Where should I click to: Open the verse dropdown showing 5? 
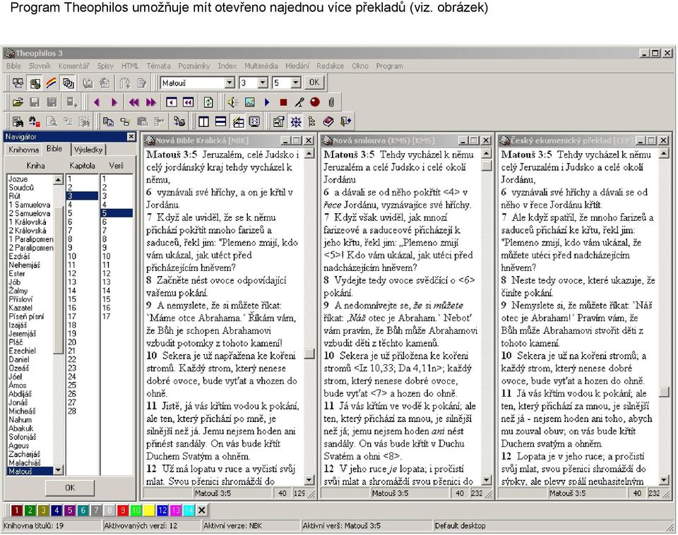pyautogui.click(x=296, y=83)
